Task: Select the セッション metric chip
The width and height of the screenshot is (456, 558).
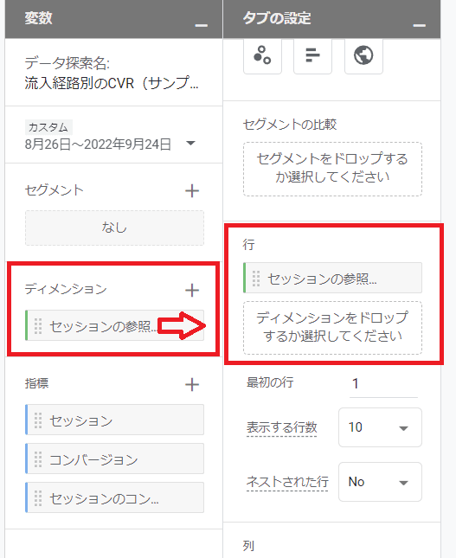Action: pyautogui.click(x=114, y=420)
